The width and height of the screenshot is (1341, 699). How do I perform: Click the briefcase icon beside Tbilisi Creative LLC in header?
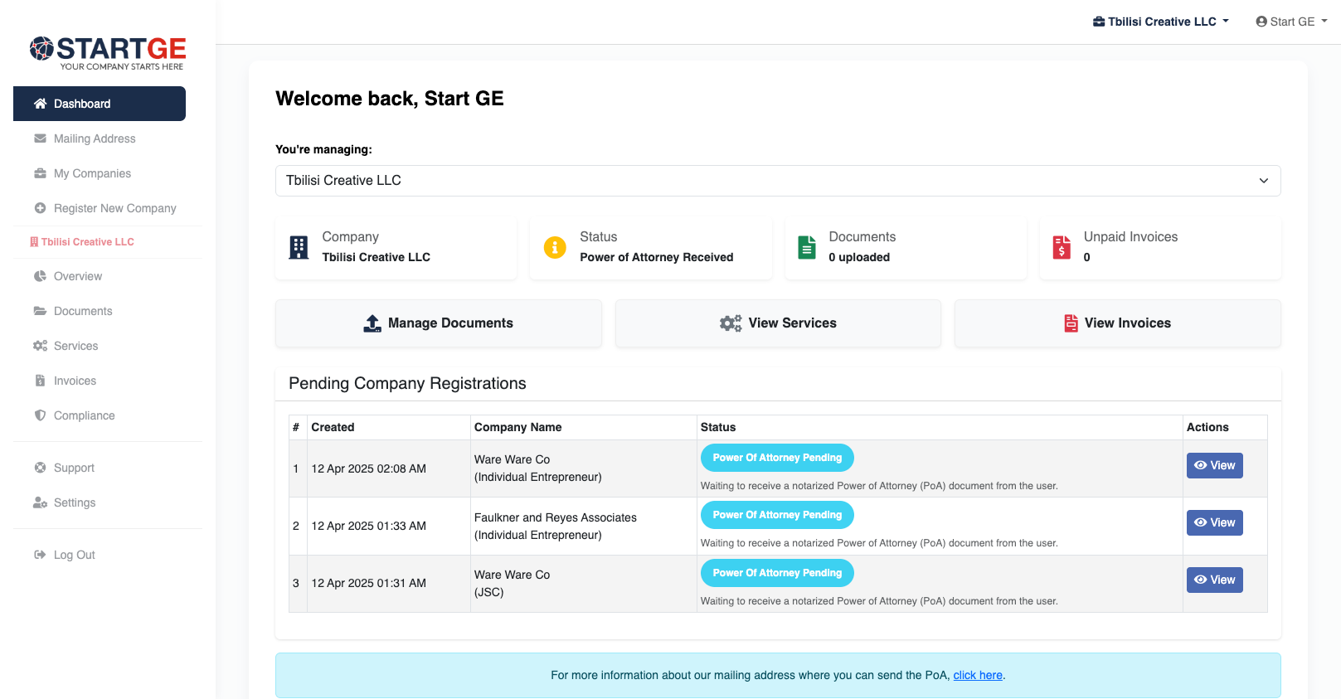point(1099,22)
